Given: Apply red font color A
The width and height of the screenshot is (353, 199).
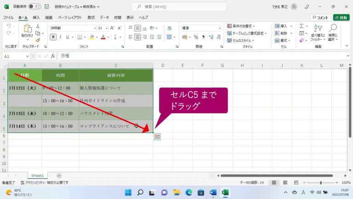Looking at the screenshot, I should coord(103,37).
